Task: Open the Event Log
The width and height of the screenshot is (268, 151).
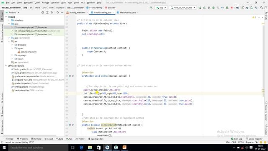Action: click(237, 139)
